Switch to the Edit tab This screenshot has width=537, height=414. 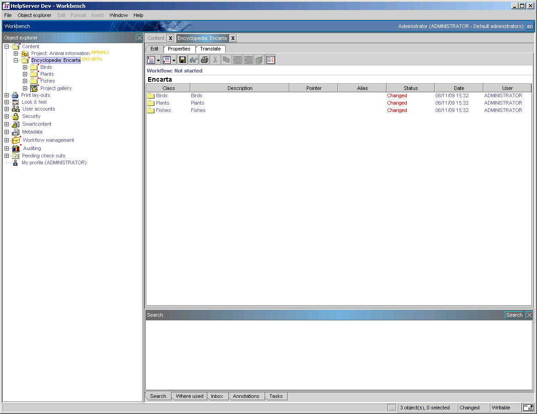coord(155,49)
